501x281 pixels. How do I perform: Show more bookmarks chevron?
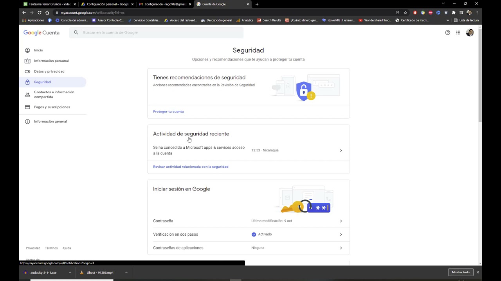pyautogui.click(x=447, y=20)
